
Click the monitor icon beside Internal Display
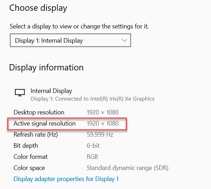pos(20,93)
